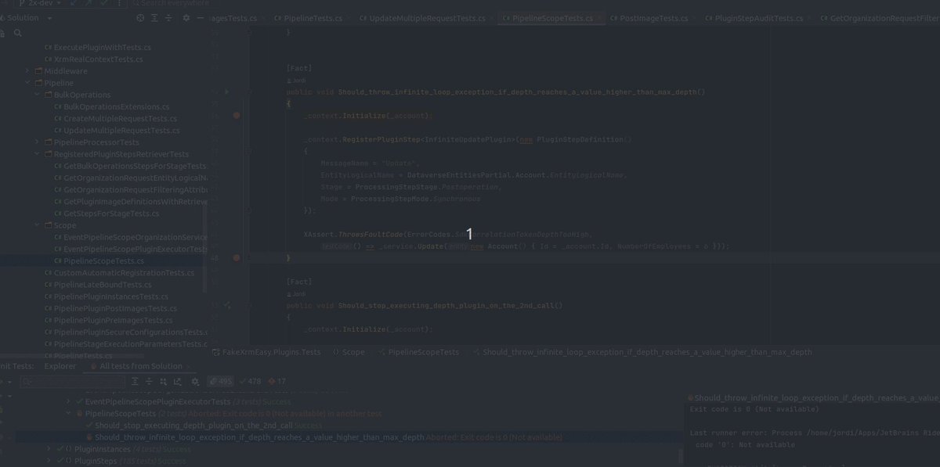This screenshot has width=940, height=467.
Task: Open Solution panel settings gear
Action: click(186, 18)
